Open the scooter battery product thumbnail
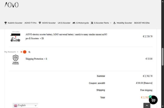164x108 pixels. click(x=15, y=36)
